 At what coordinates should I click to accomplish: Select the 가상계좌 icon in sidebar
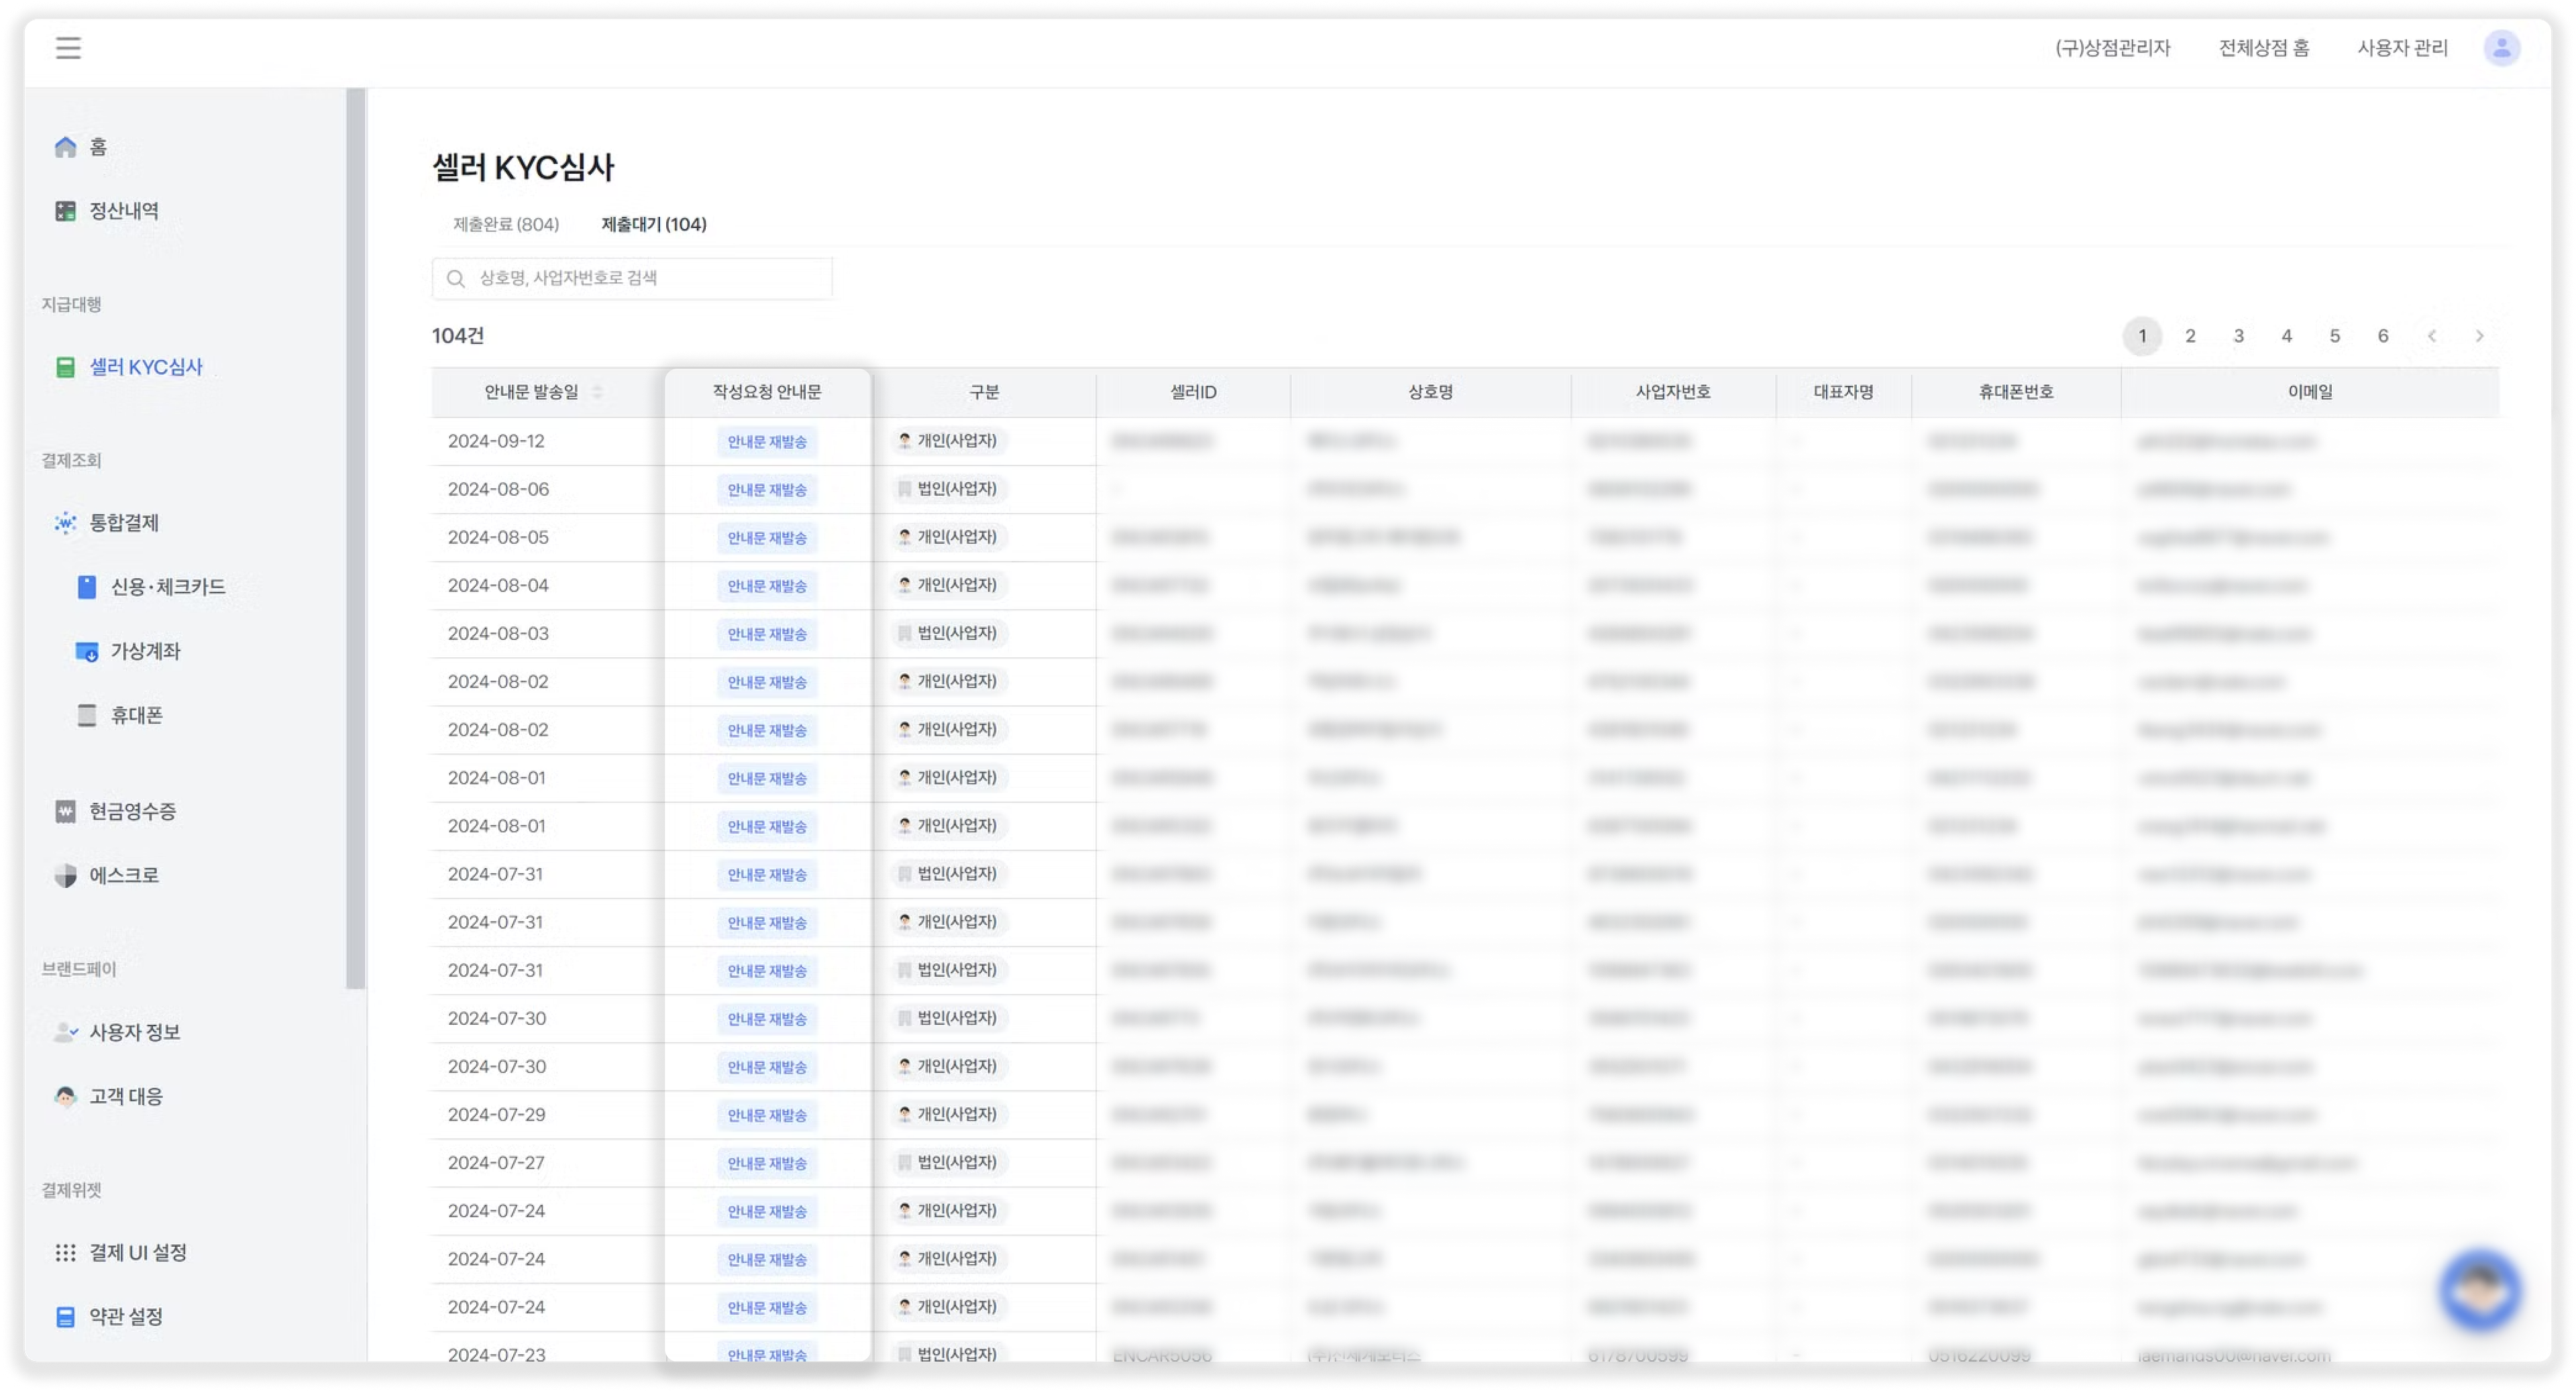(x=87, y=652)
